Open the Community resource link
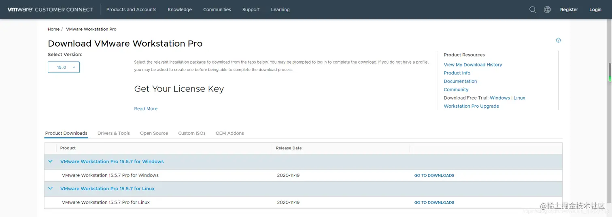 pos(456,89)
